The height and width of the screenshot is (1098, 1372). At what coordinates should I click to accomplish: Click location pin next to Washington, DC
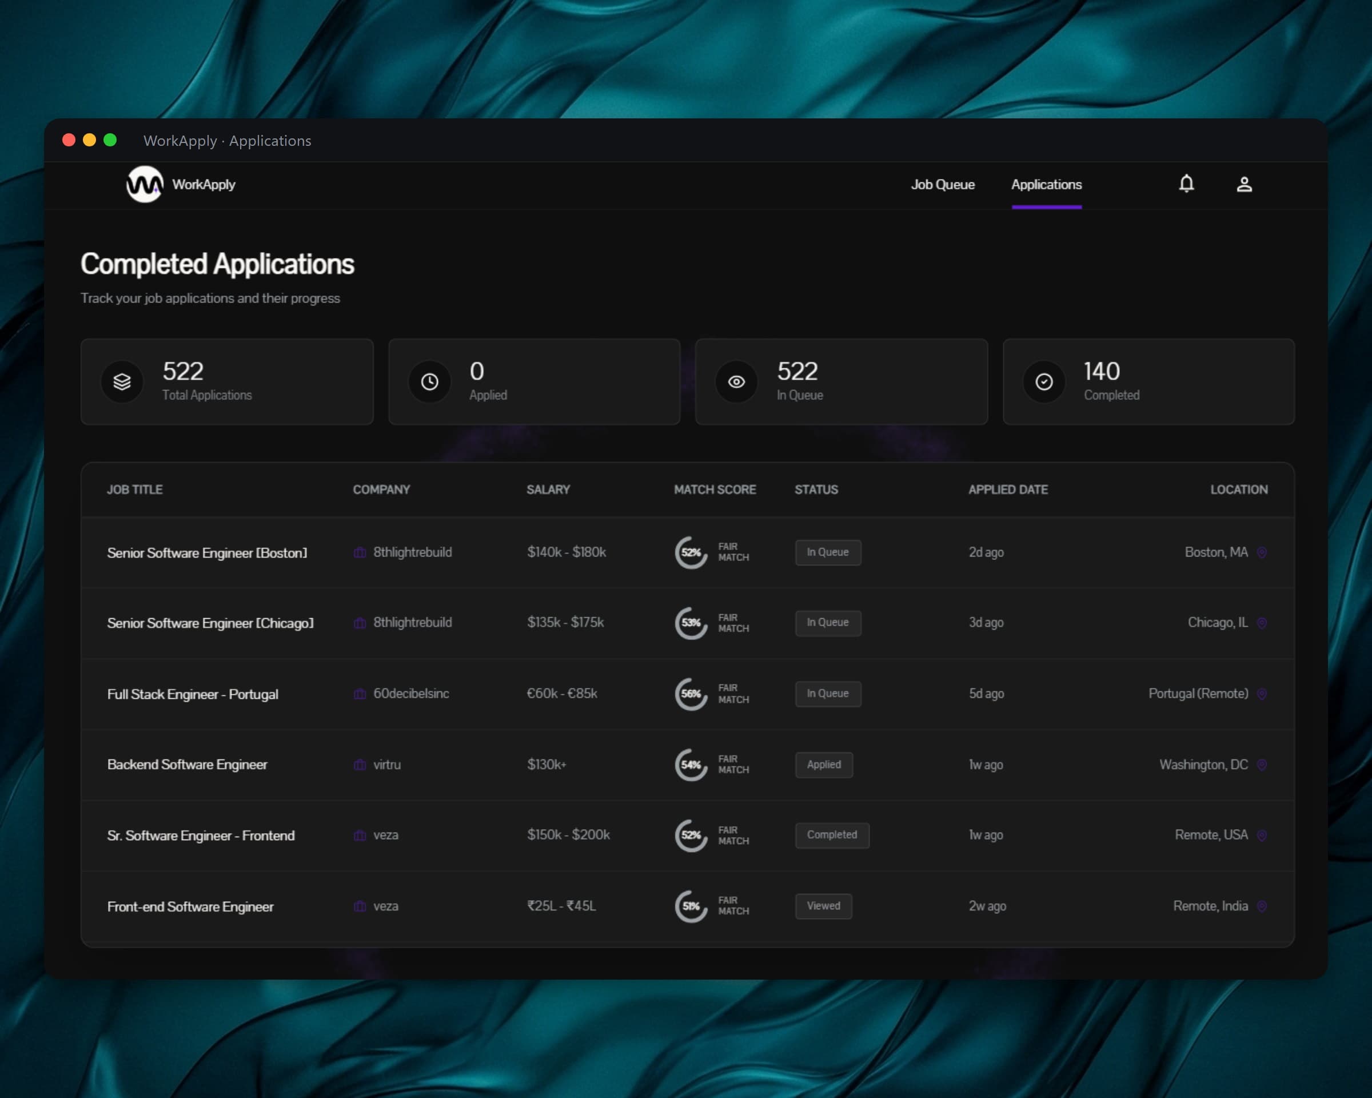pyautogui.click(x=1261, y=765)
